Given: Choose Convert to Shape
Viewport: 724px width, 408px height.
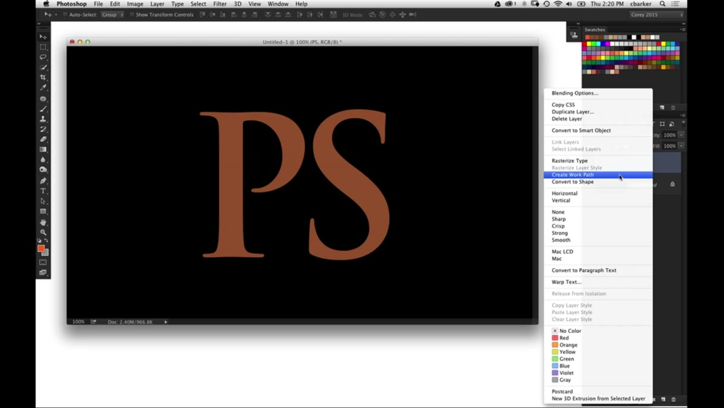Looking at the screenshot, I should [x=598, y=182].
